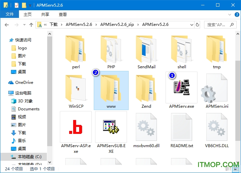Click 下载 in the address breadcrumb
Screen dimensions: 241x173
coord(53,25)
